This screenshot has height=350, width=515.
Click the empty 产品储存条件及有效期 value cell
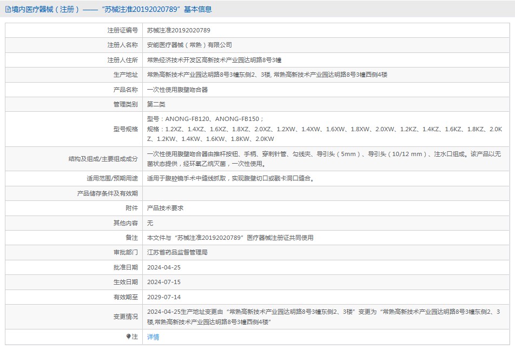coord(325,193)
